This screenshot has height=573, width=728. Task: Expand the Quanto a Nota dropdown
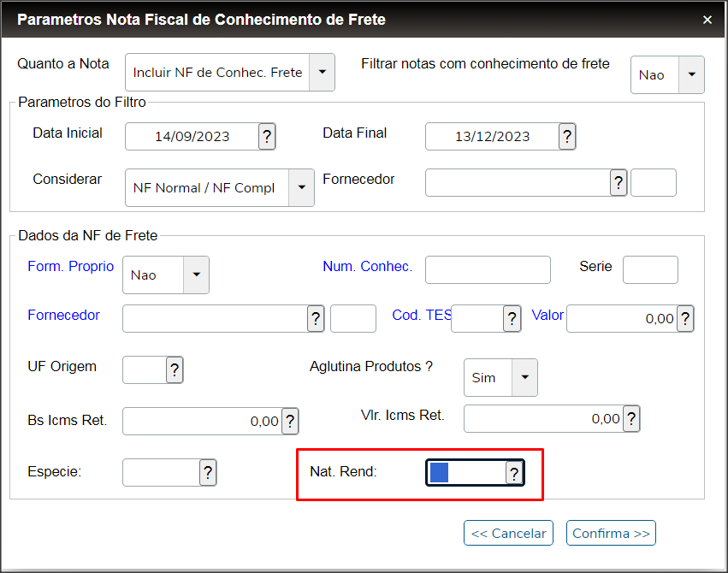click(322, 73)
